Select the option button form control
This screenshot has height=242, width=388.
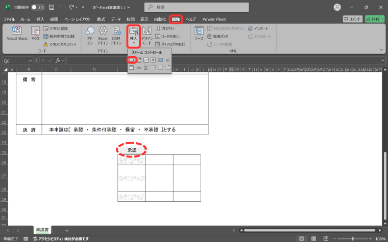[167, 60]
